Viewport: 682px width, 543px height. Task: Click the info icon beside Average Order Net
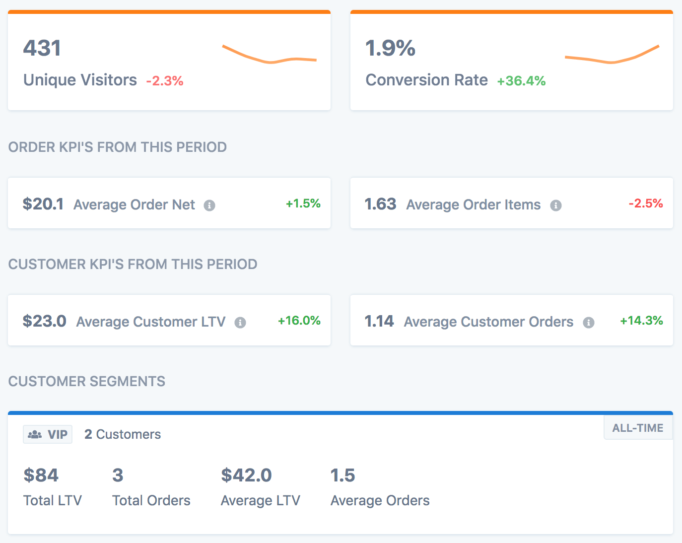click(x=209, y=205)
